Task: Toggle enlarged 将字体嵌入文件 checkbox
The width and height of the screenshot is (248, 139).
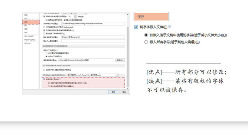Action: [136, 27]
